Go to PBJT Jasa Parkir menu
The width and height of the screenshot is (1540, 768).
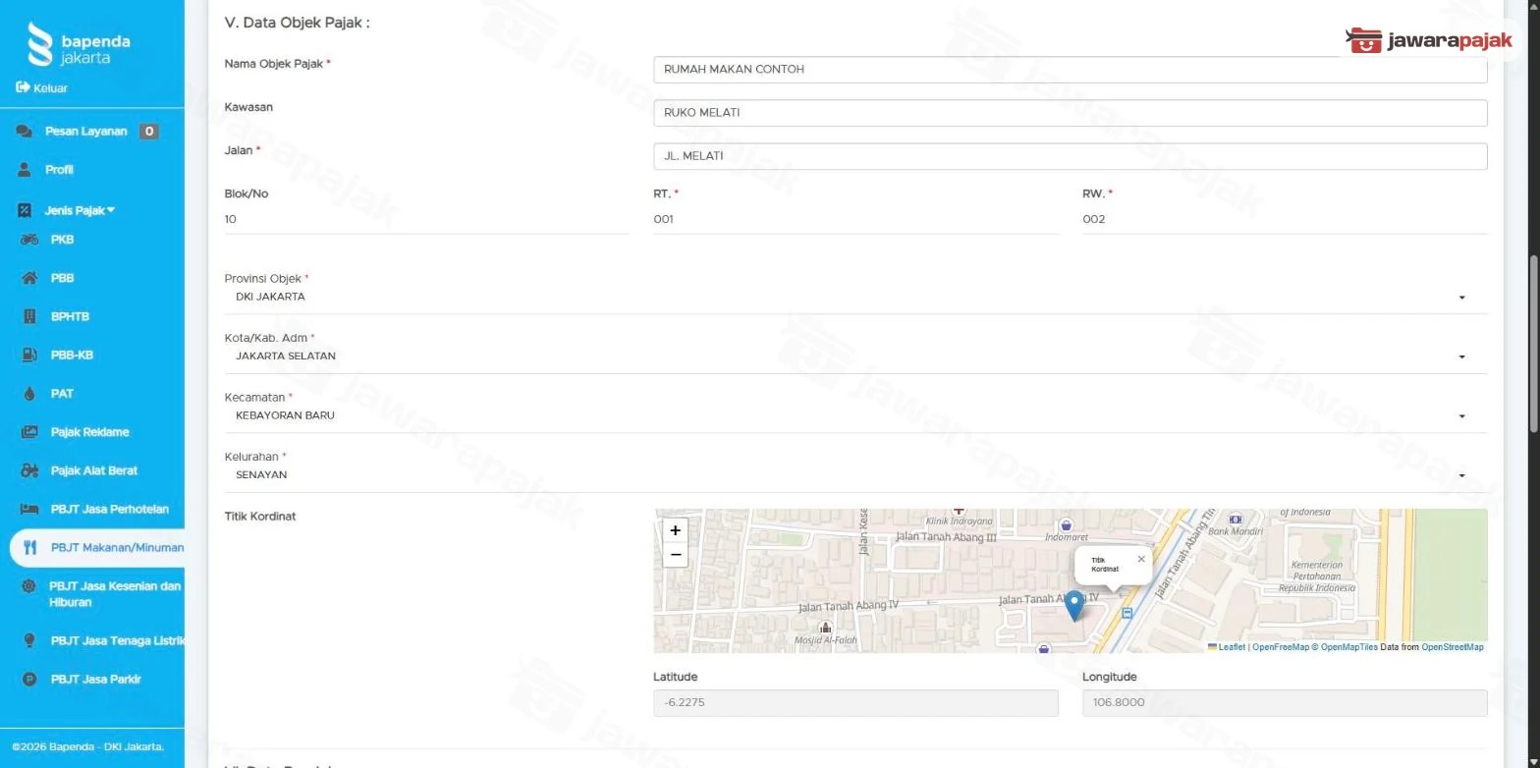tap(95, 679)
